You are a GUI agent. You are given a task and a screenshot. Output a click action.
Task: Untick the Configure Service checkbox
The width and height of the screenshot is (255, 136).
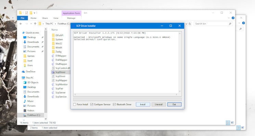pos(92,104)
